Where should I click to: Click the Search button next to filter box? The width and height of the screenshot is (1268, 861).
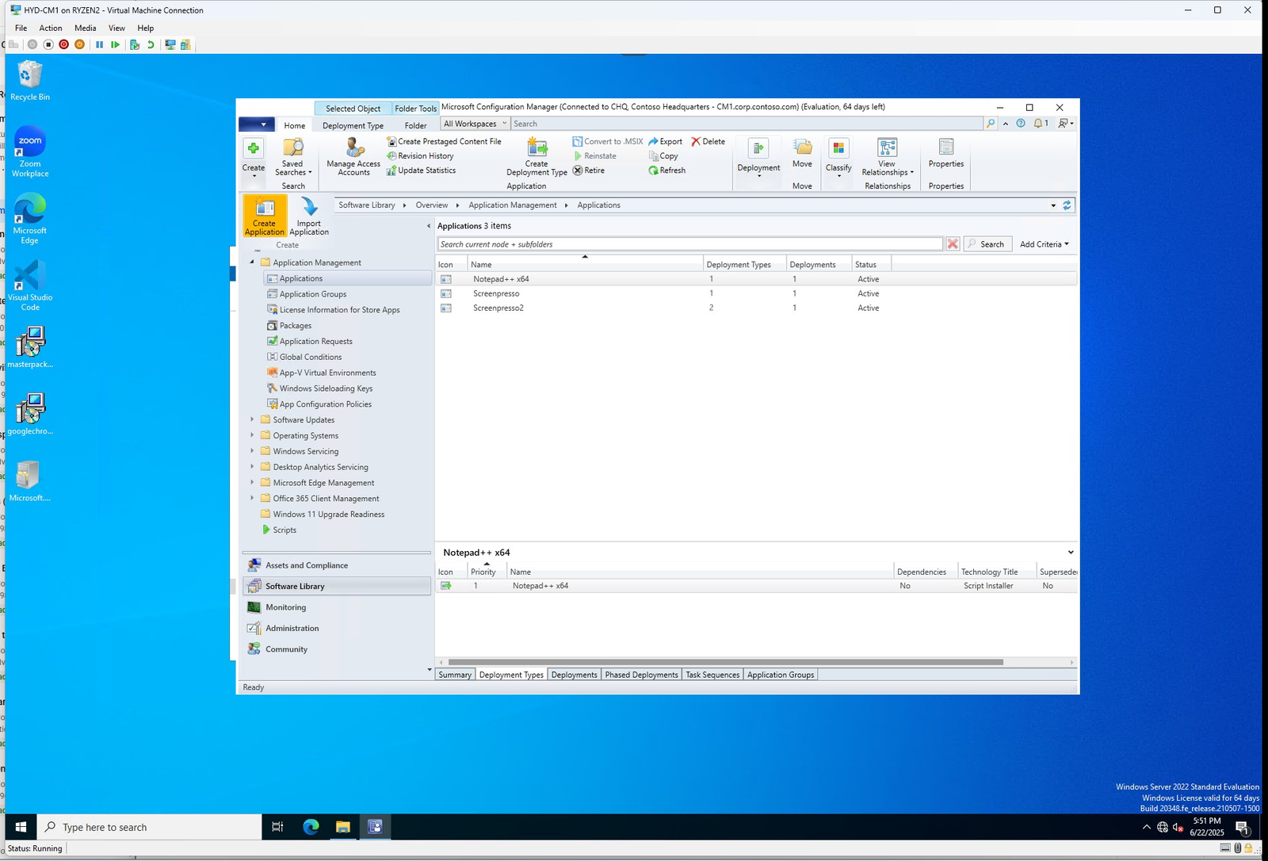(987, 243)
